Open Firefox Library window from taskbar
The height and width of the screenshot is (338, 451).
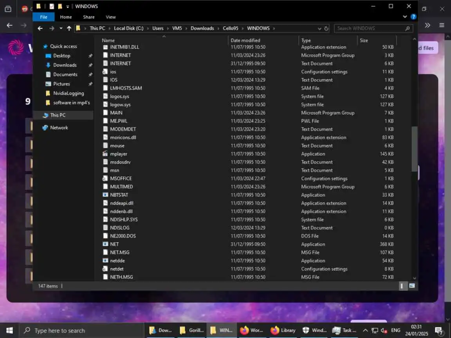283,331
